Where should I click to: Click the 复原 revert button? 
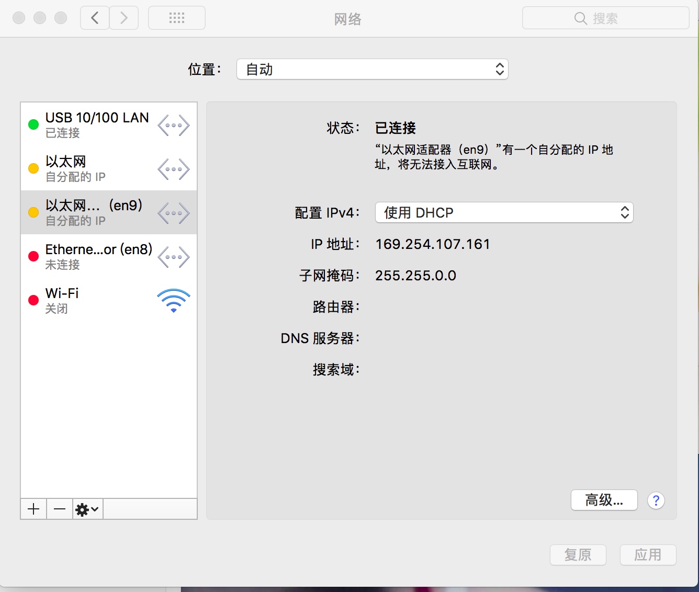(x=578, y=555)
